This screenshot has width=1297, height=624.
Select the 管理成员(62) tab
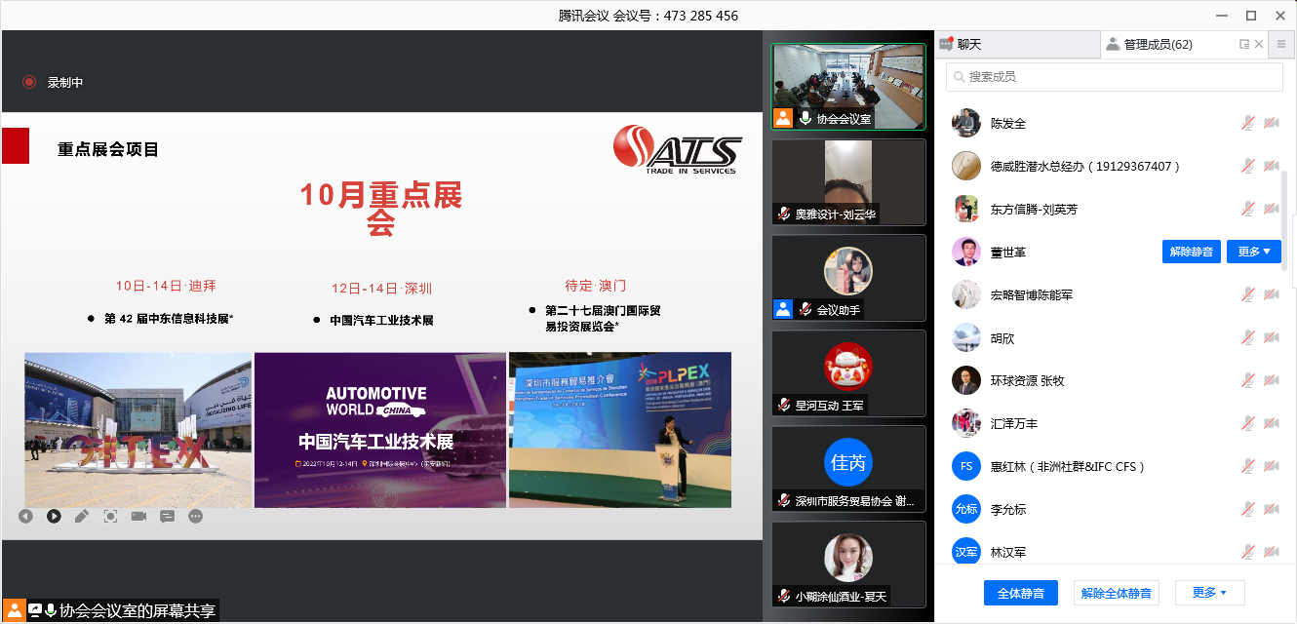1158,44
